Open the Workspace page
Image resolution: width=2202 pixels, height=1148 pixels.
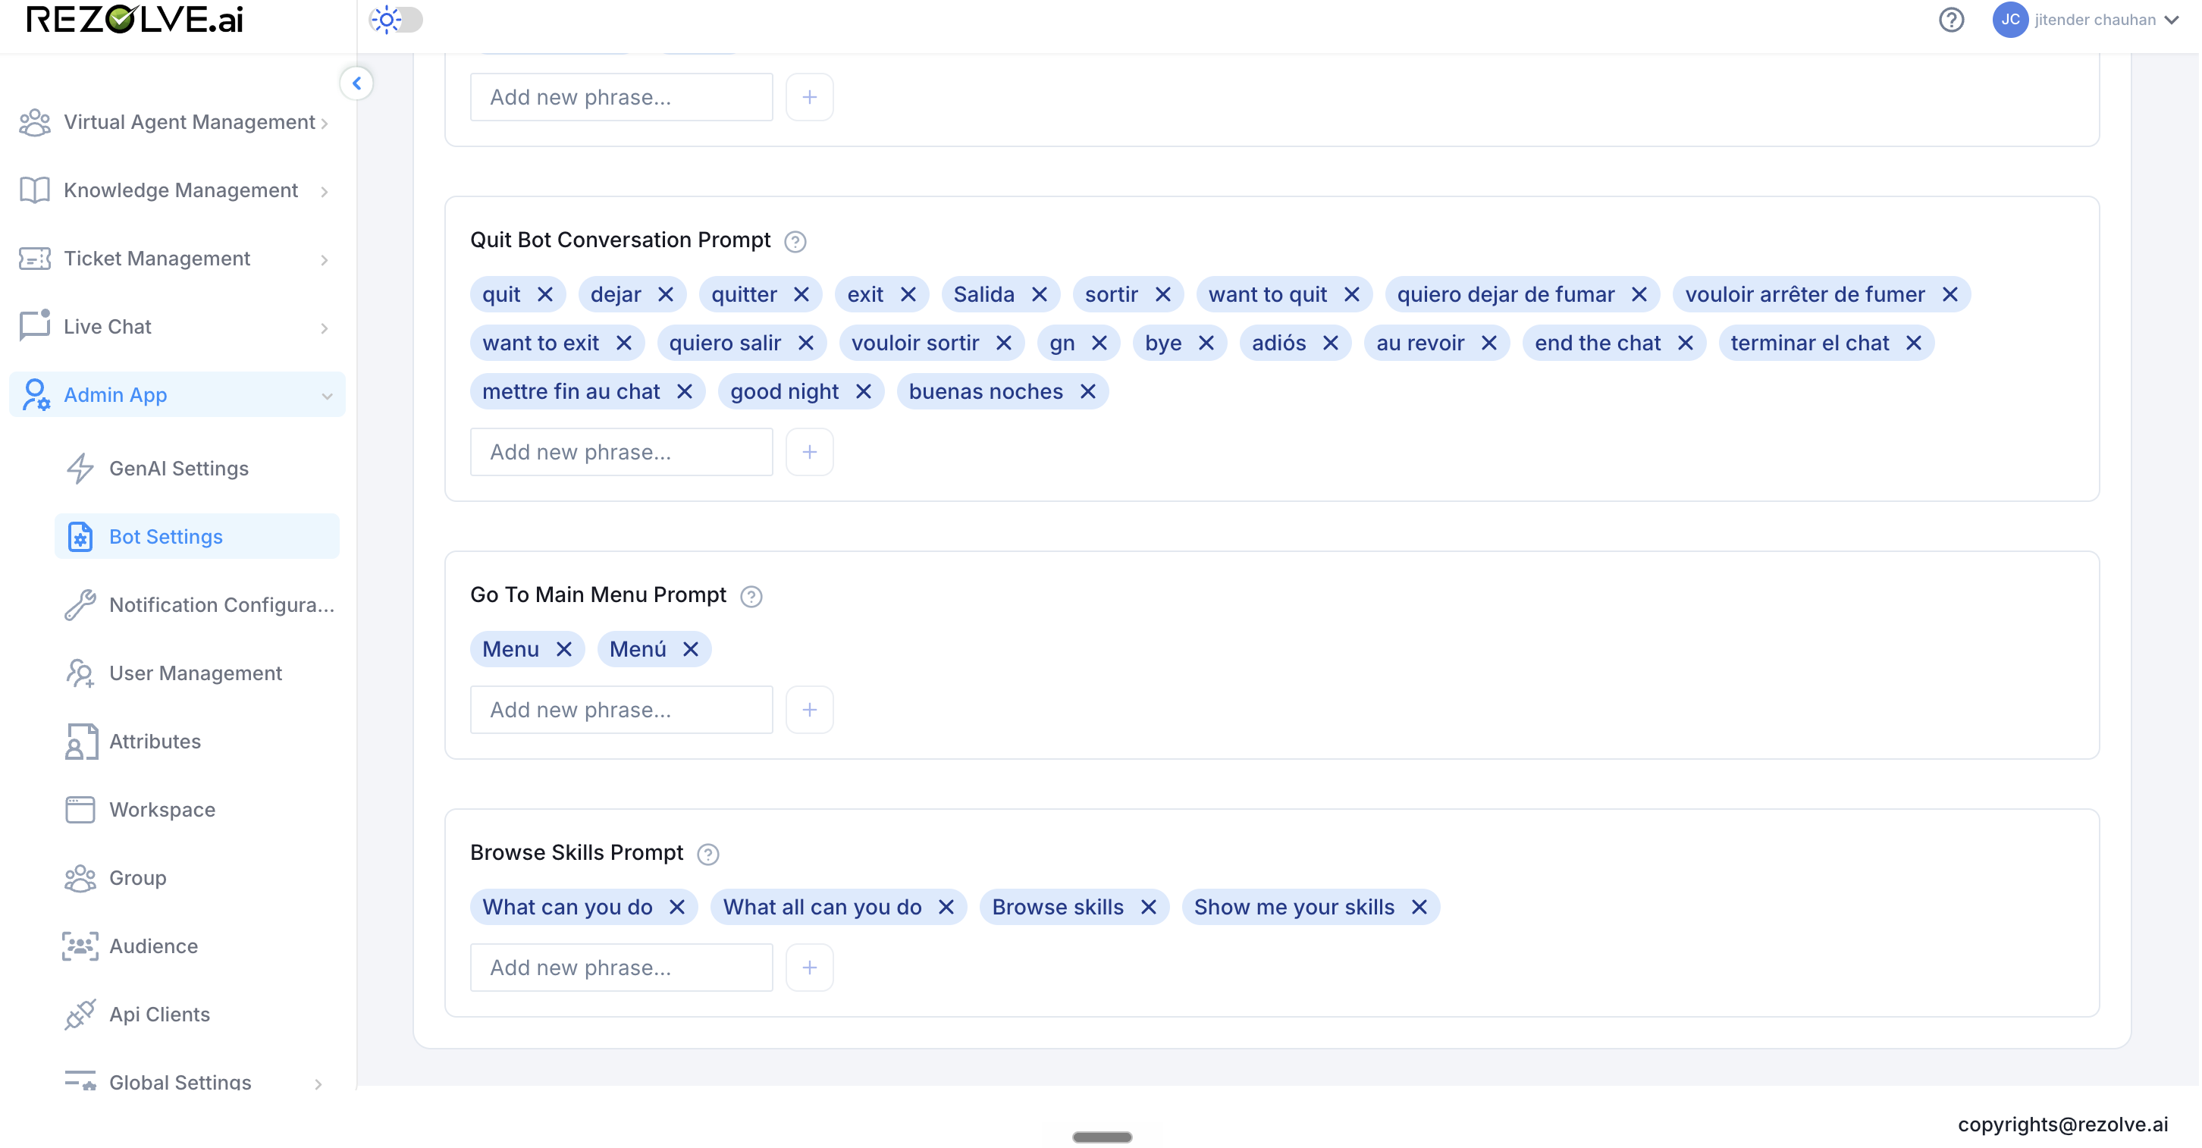point(196,811)
